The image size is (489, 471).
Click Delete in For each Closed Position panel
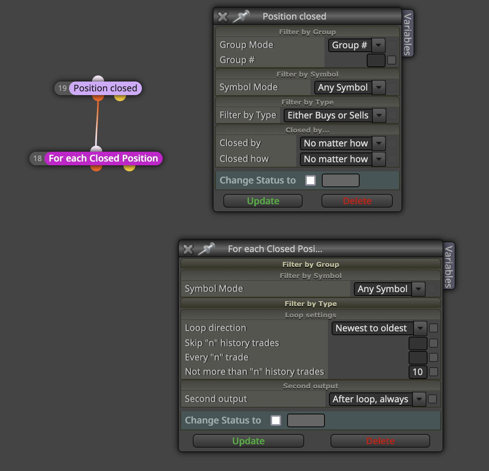point(380,441)
